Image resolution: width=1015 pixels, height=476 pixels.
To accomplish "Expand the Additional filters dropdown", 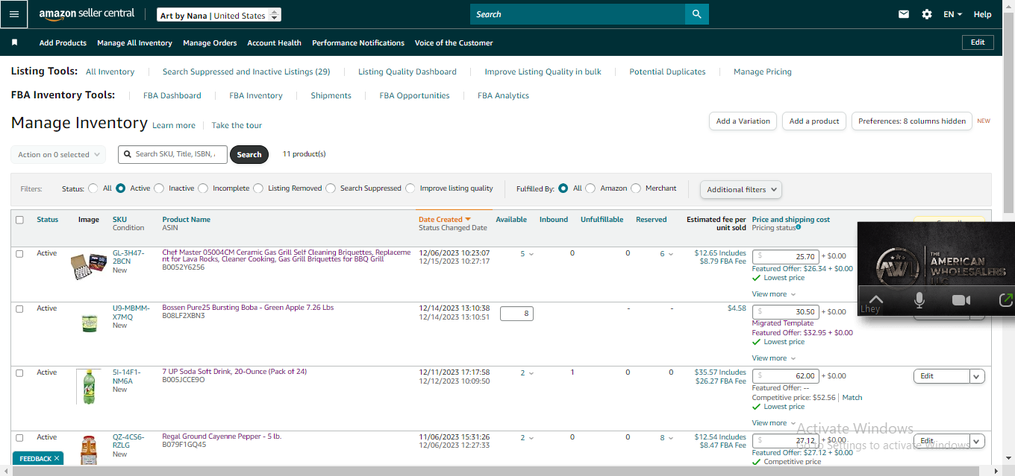I will pyautogui.click(x=741, y=189).
